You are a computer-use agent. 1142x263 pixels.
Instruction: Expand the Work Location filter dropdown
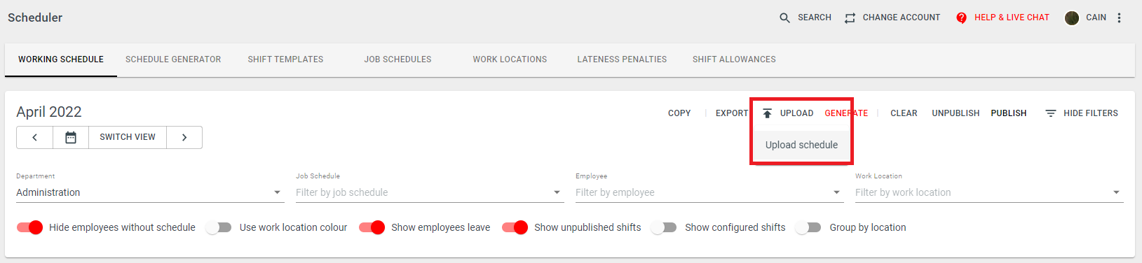(x=989, y=192)
